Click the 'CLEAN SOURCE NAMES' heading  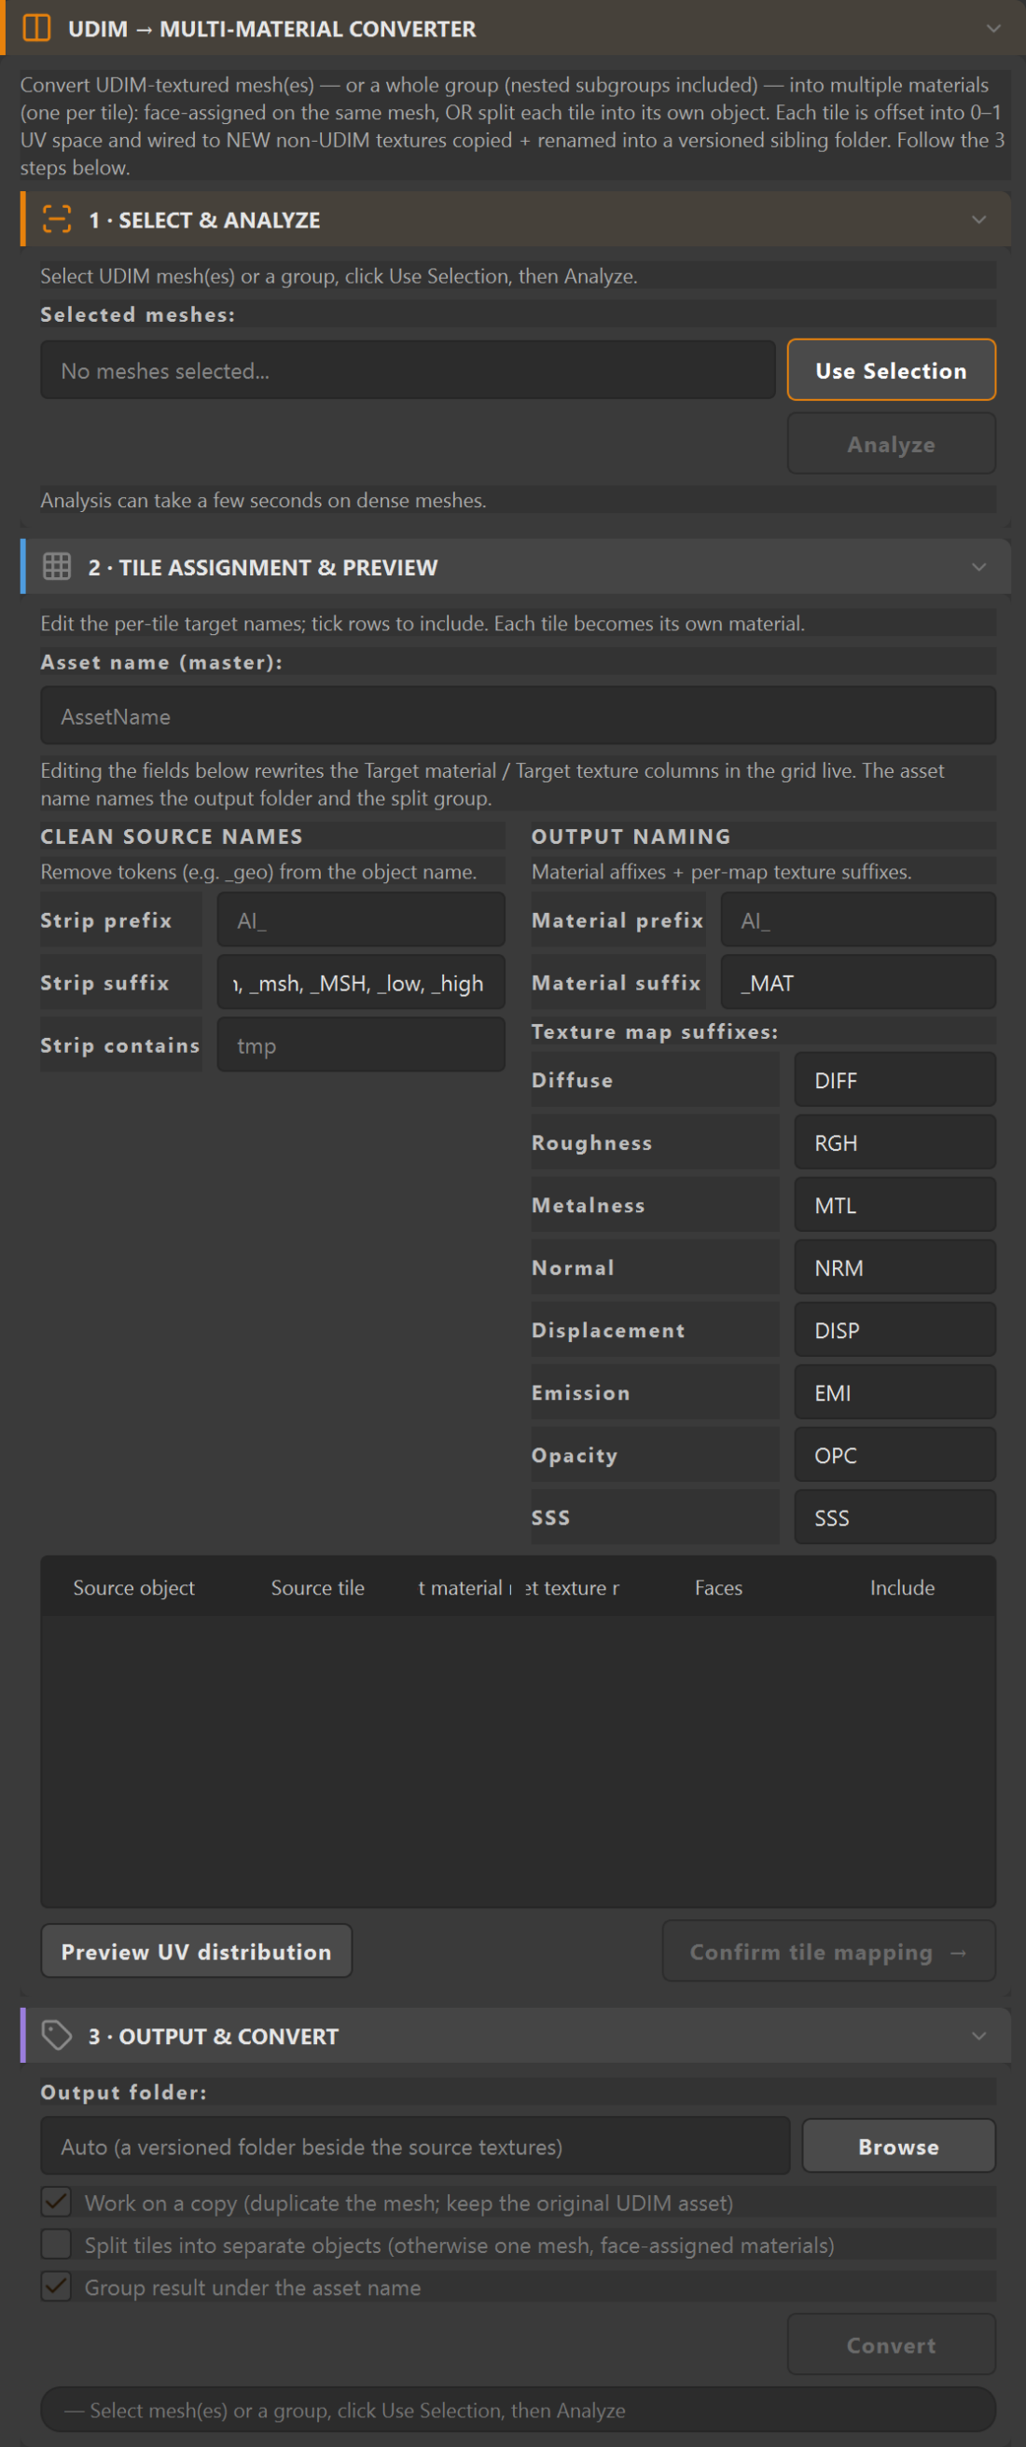point(171,836)
